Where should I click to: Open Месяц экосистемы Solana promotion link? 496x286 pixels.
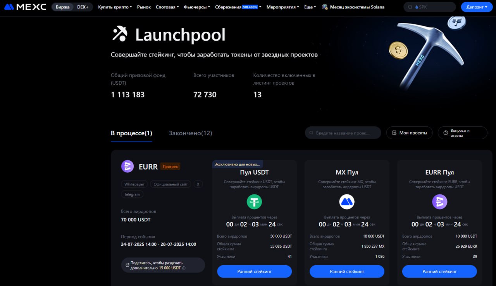353,7
